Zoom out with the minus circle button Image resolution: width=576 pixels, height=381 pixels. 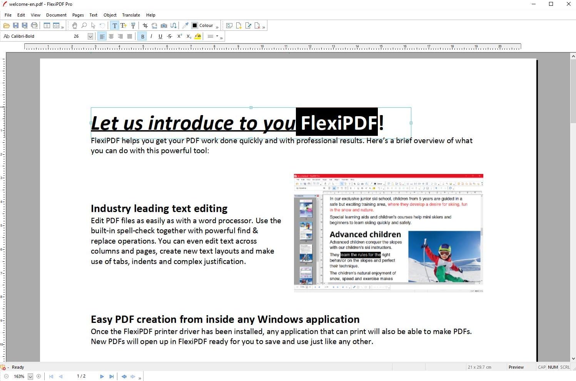click(x=6, y=376)
